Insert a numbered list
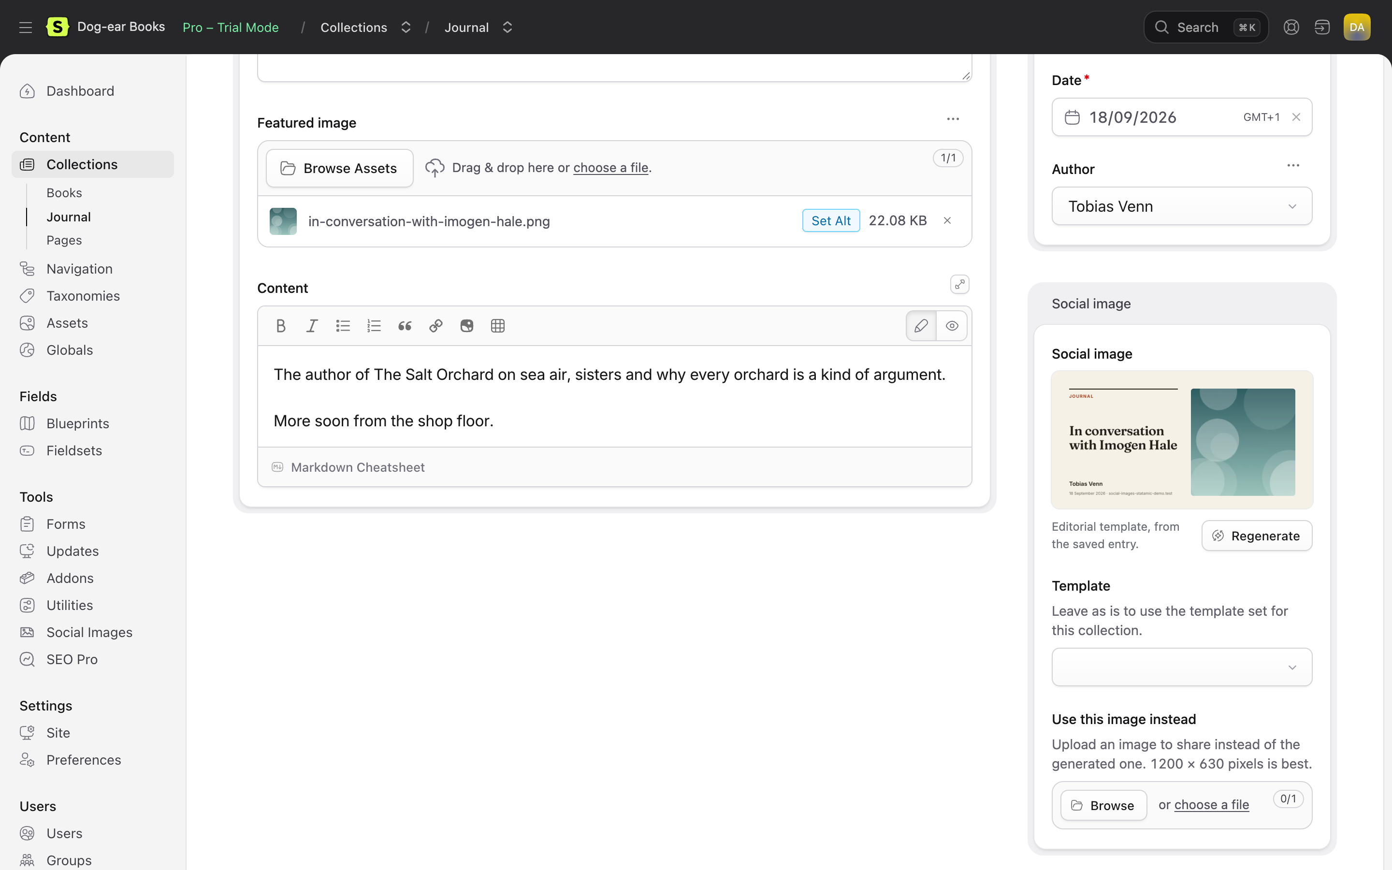 click(374, 326)
